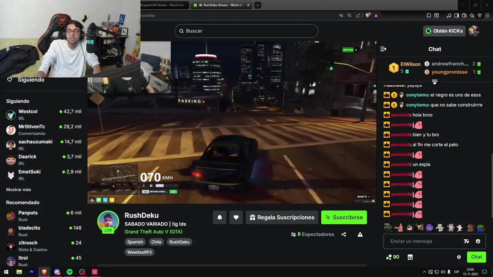Image resolution: width=493 pixels, height=277 pixels.
Task: Send message with the Chat button
Action: (x=476, y=257)
